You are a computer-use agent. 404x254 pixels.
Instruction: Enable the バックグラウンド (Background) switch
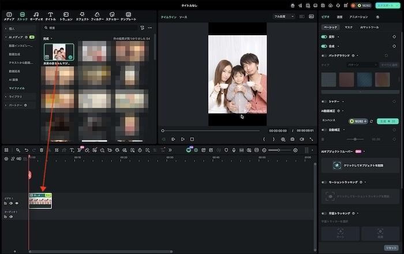pyautogui.click(x=324, y=55)
